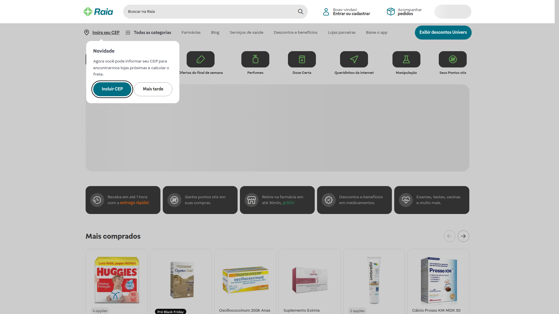Open the Blog menu item
Viewport: 559px width, 314px height.
click(215, 32)
